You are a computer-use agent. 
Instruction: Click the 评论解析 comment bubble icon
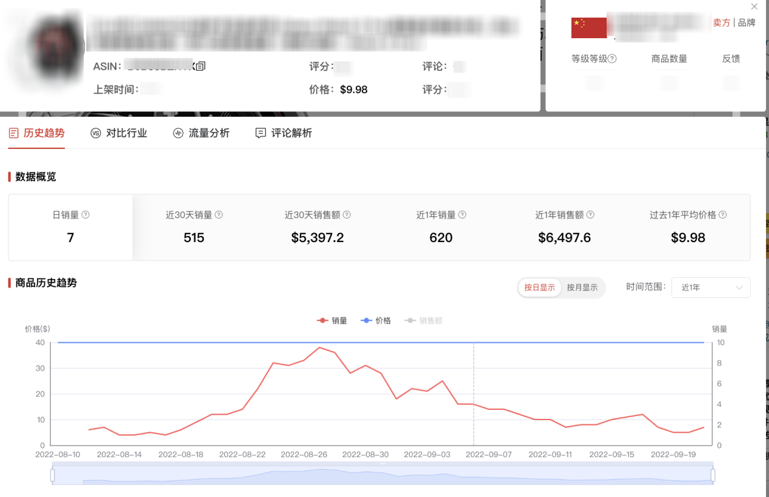261,133
